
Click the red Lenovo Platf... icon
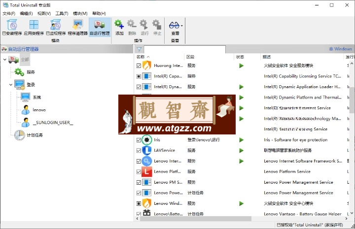(x=147, y=171)
